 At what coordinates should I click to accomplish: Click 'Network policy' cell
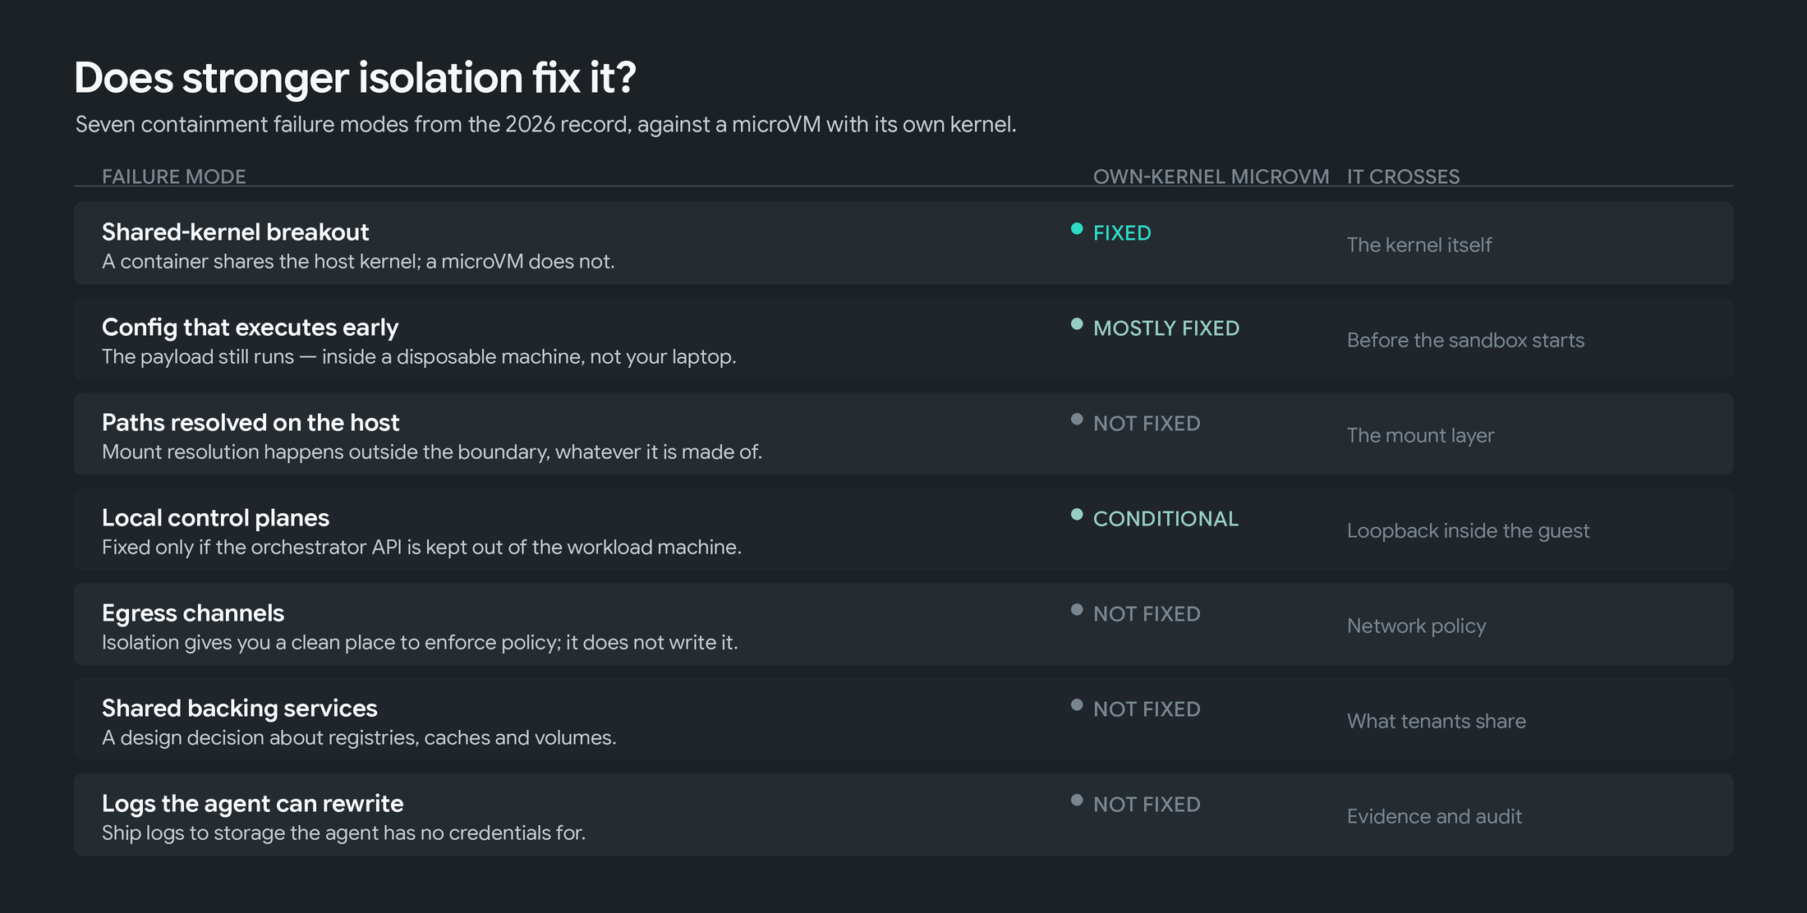click(1417, 626)
